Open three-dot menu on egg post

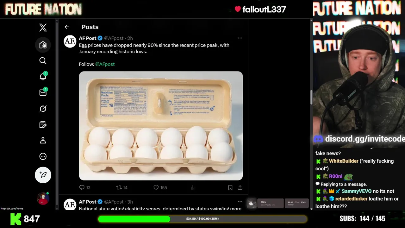click(x=240, y=38)
